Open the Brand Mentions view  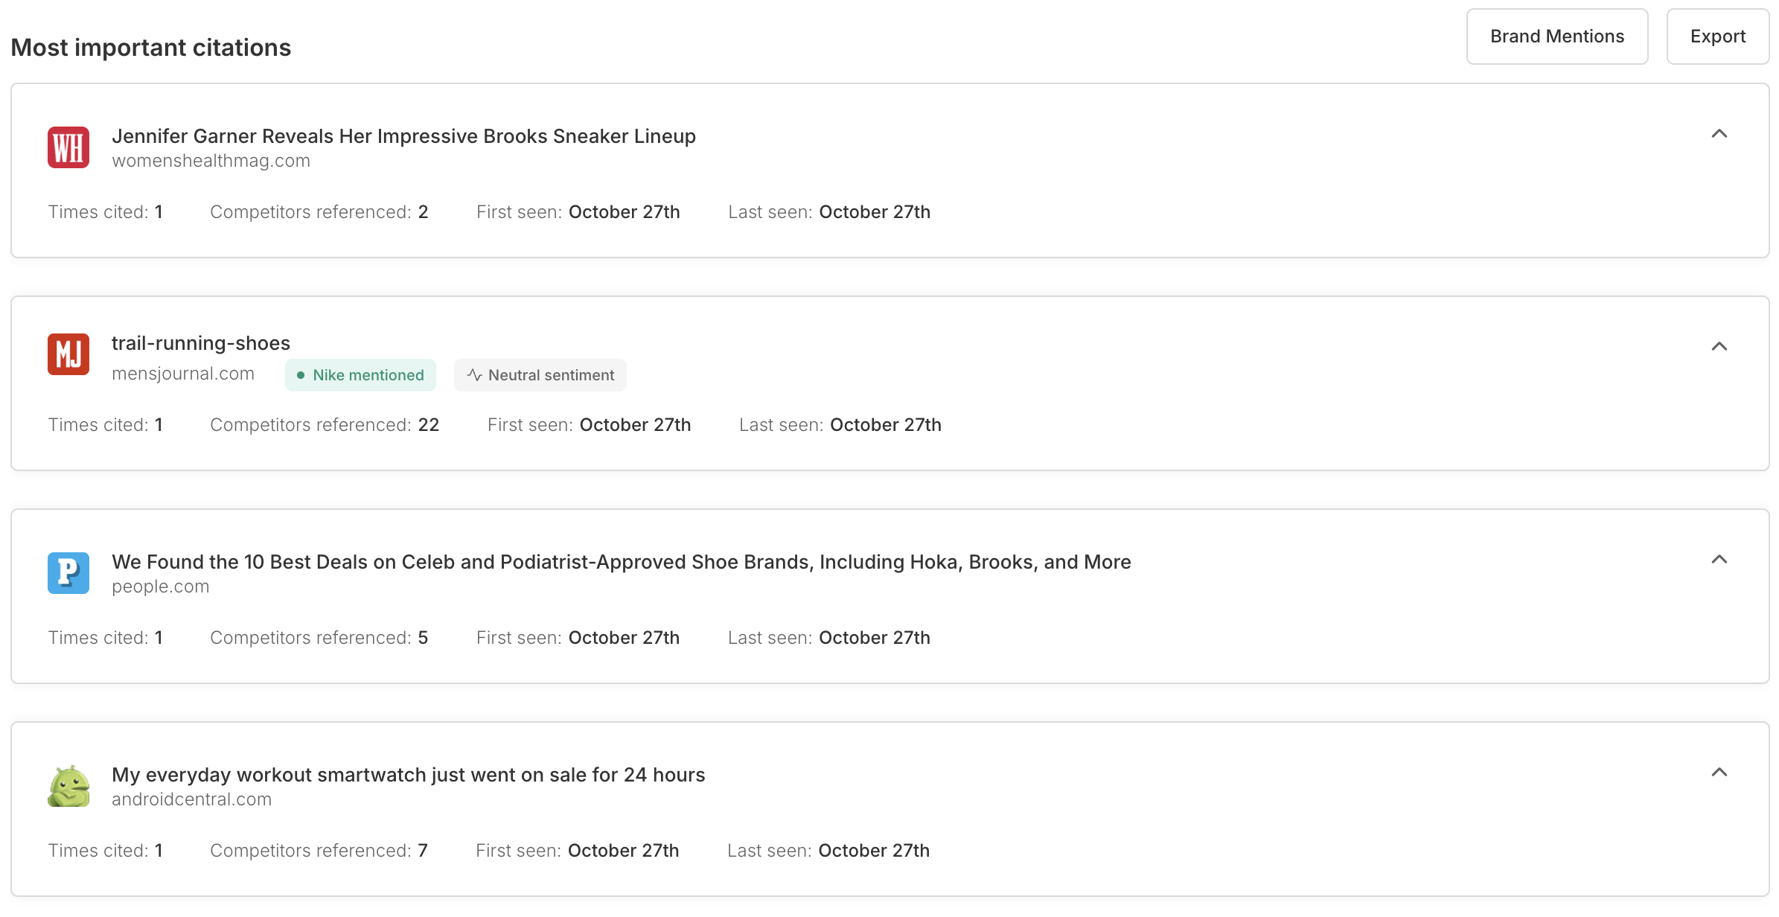click(x=1556, y=36)
